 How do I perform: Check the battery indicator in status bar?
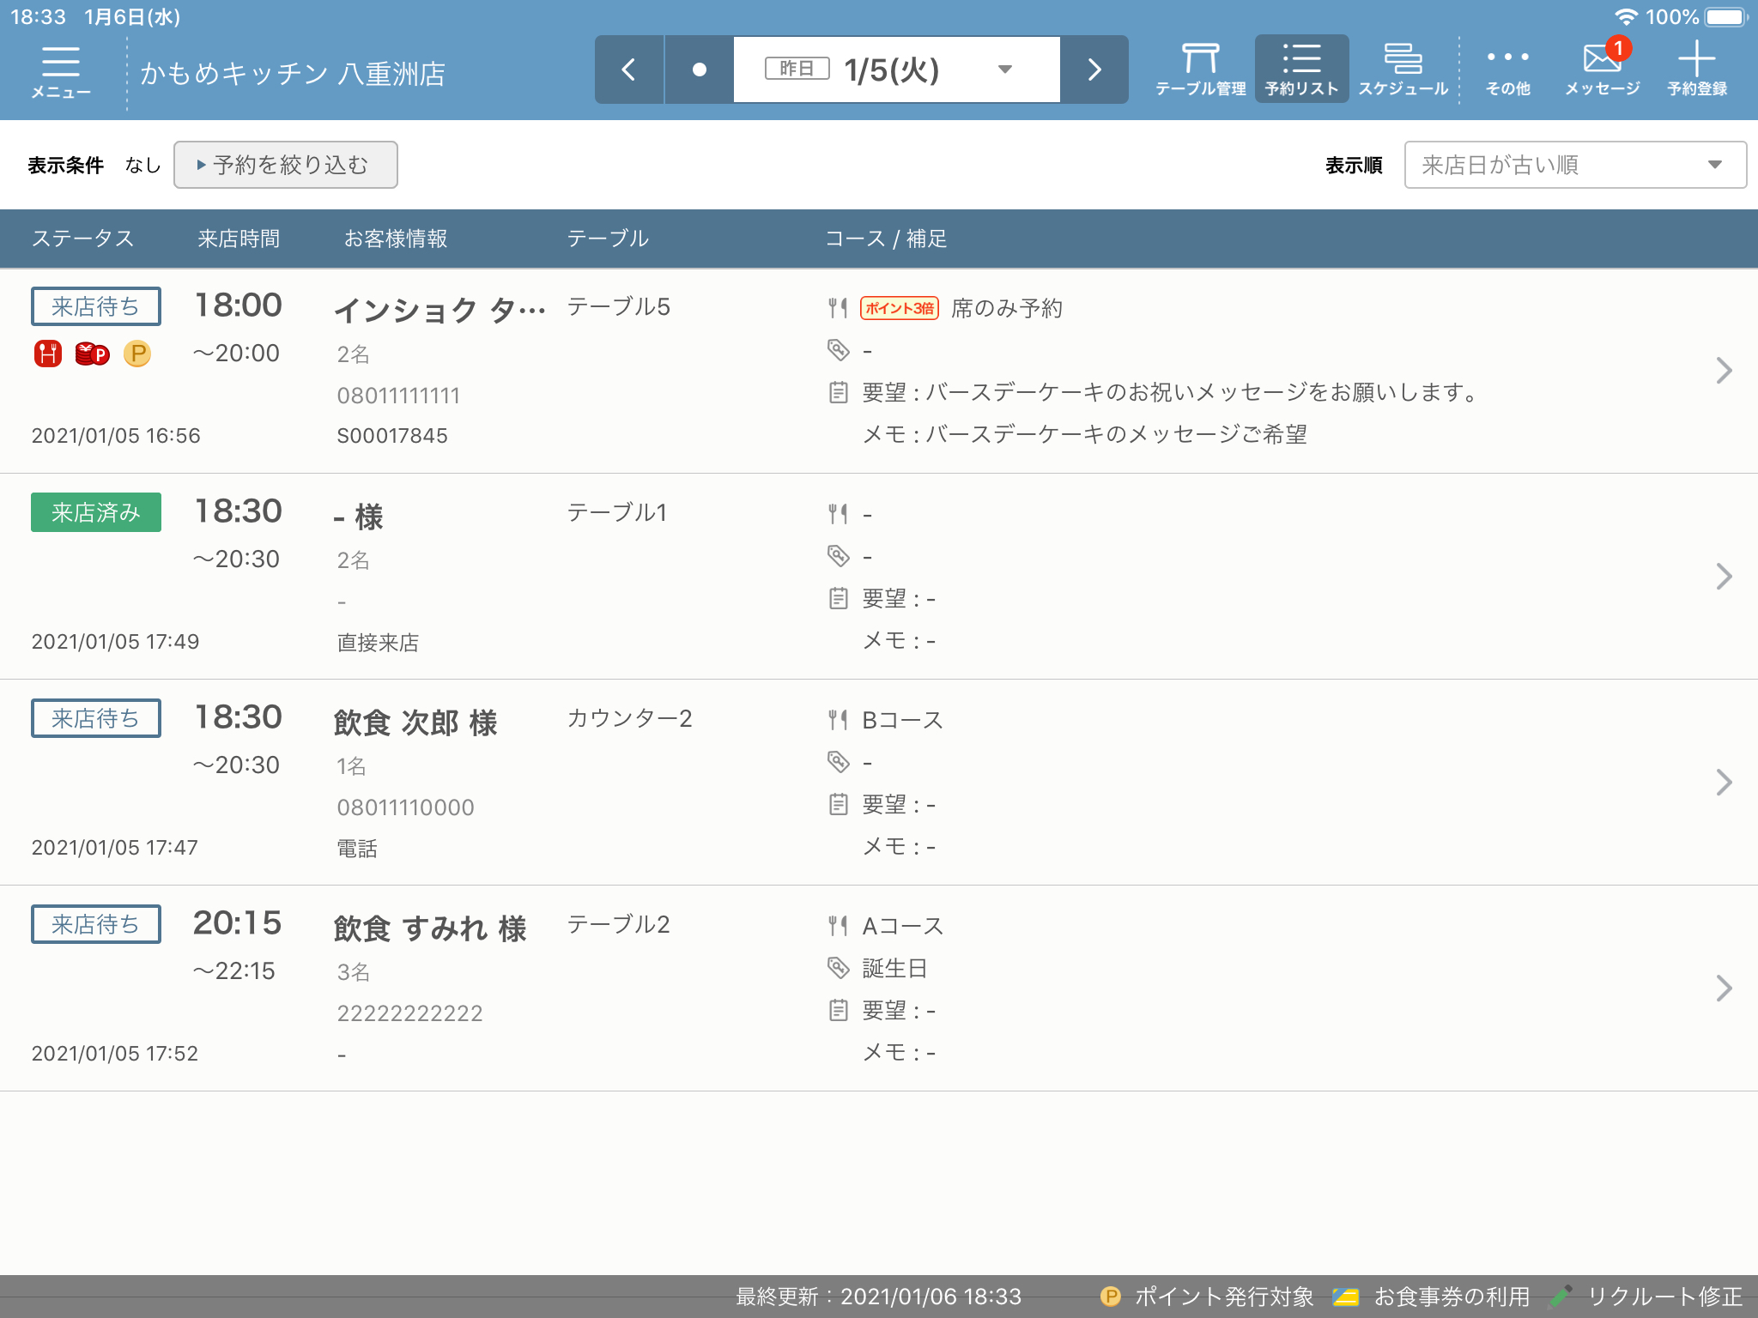[x=1727, y=17]
